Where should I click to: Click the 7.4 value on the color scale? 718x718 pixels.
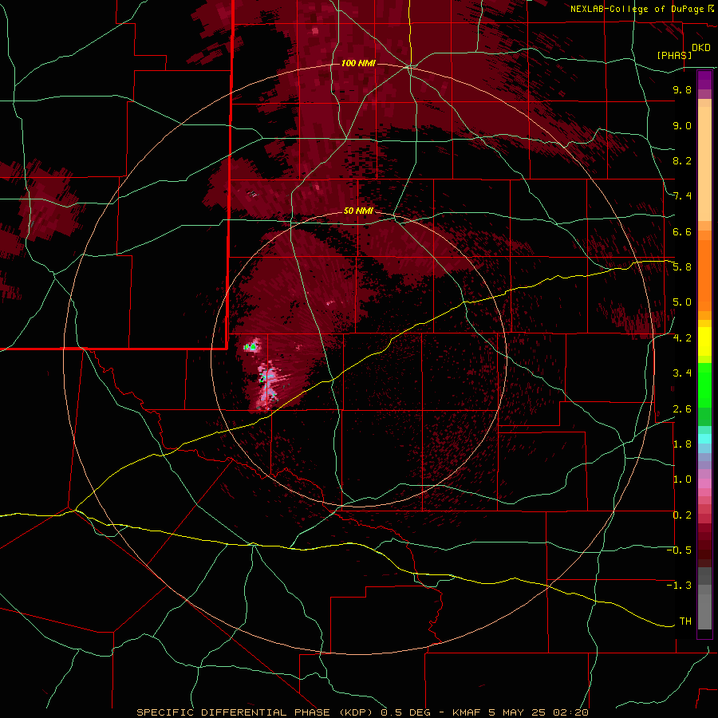click(682, 196)
